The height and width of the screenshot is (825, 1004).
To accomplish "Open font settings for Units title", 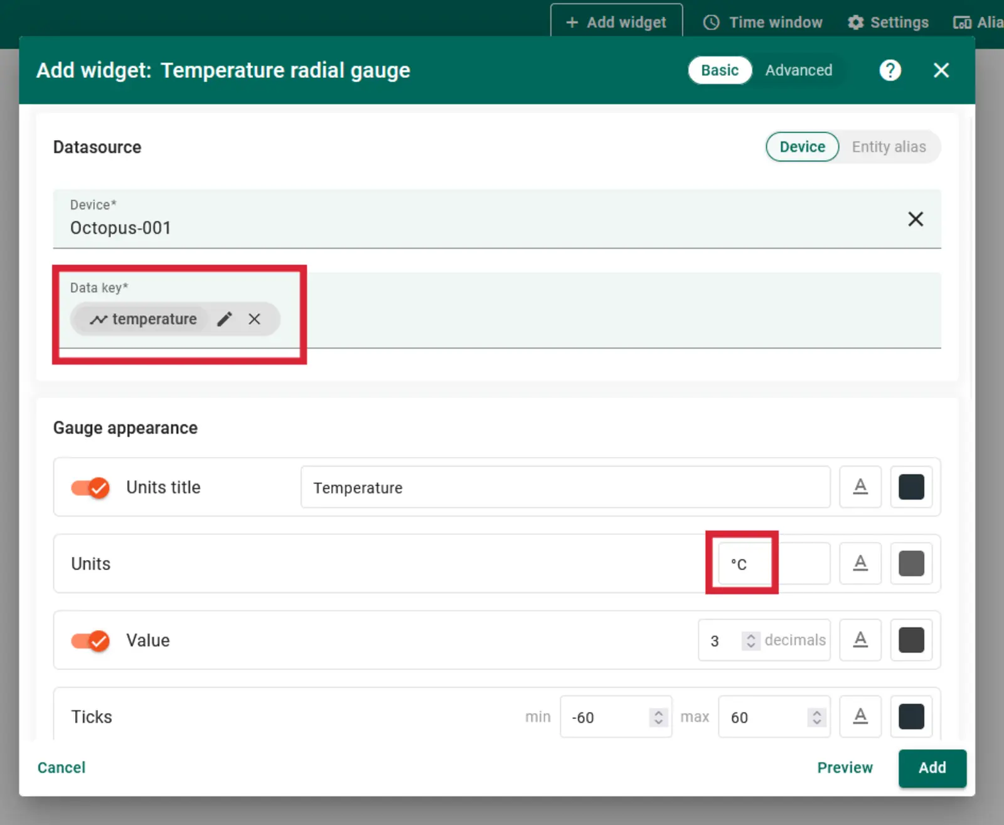I will click(x=860, y=487).
